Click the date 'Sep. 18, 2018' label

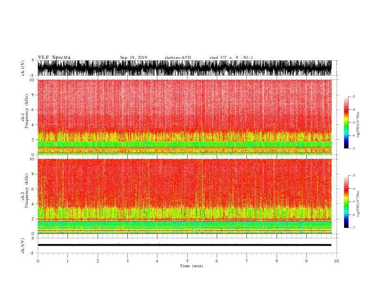pyautogui.click(x=134, y=57)
